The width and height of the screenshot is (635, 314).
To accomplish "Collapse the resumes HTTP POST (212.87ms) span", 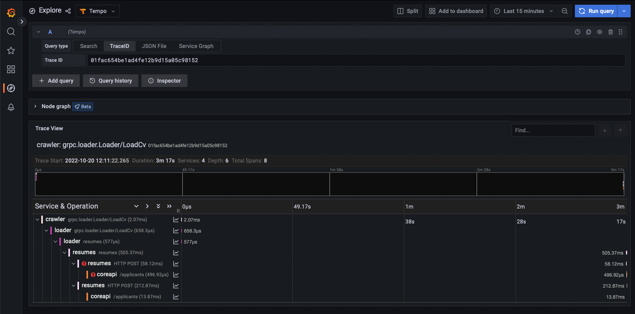I will click(73, 286).
